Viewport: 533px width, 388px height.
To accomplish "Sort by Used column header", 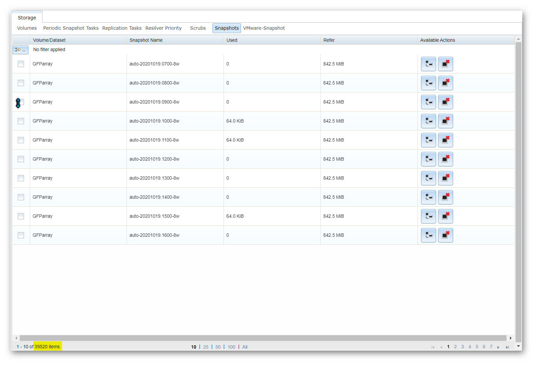I will [x=272, y=40].
